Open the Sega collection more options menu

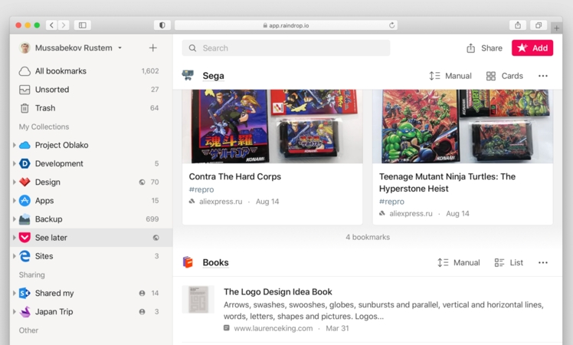[x=542, y=76]
